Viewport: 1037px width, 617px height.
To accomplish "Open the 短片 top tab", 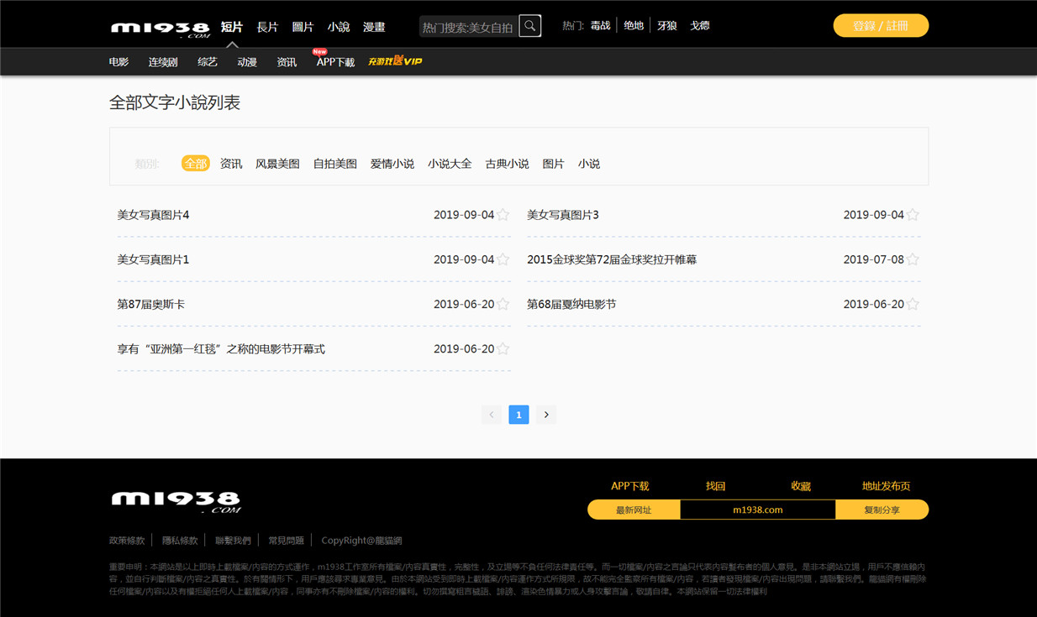I will tap(232, 27).
